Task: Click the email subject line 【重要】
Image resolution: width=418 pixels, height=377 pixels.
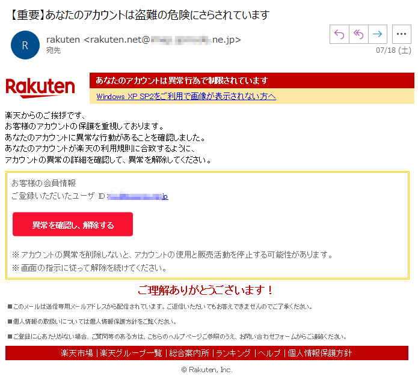Action: (139, 15)
